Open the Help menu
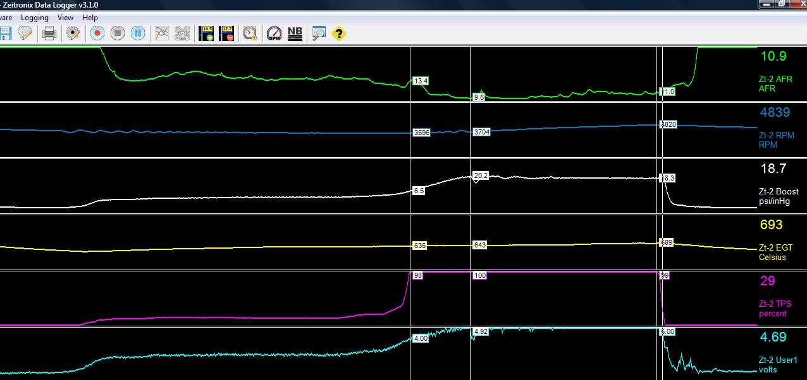Viewport: 807px width, 380px height. click(x=89, y=18)
